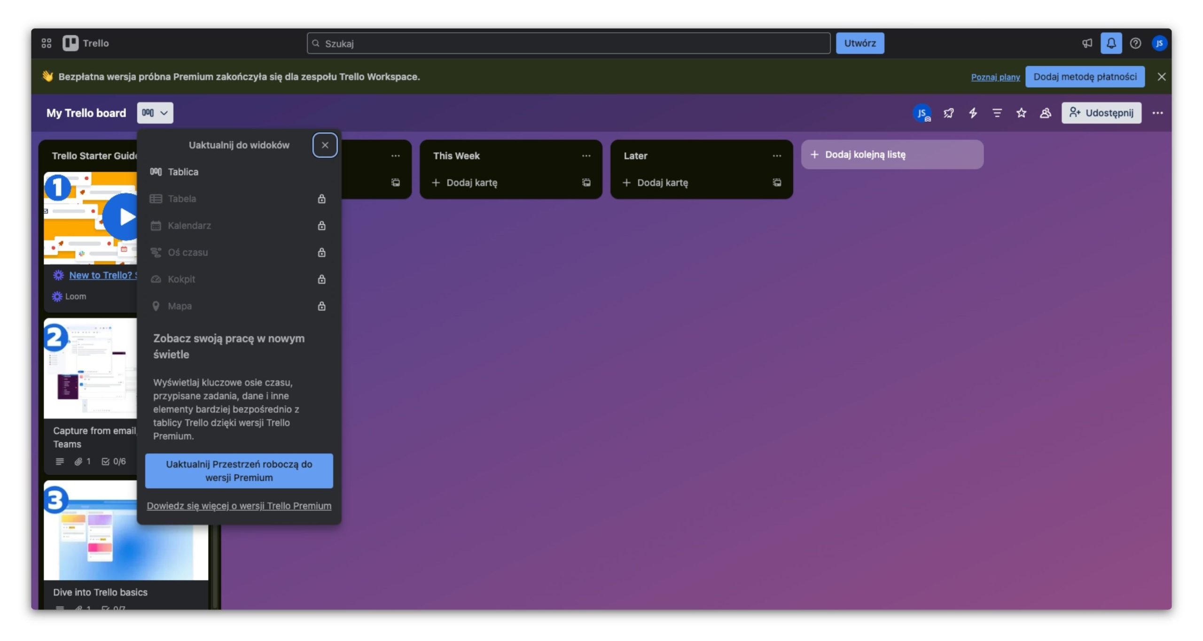Create card from template in Later list

coord(777,183)
